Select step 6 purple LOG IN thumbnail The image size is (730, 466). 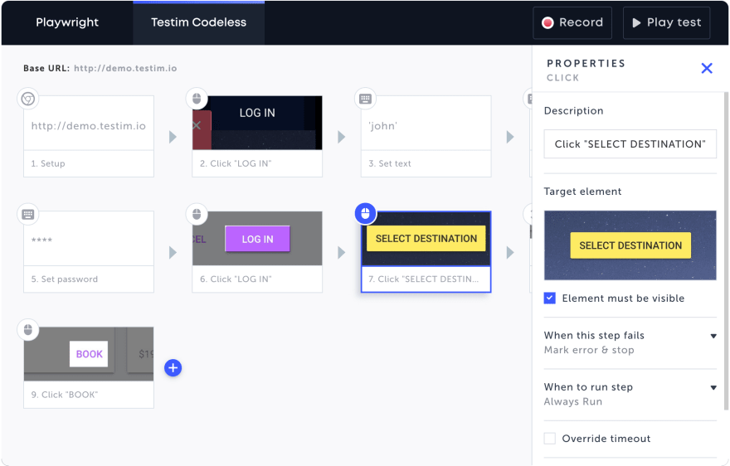point(257,238)
